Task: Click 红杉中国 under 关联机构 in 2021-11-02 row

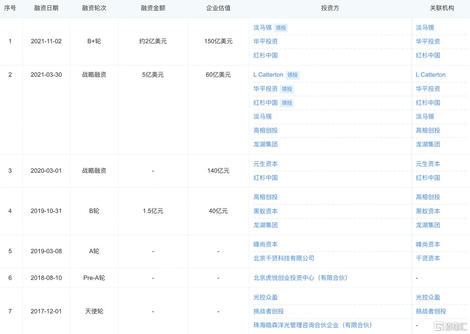Action: coord(428,55)
